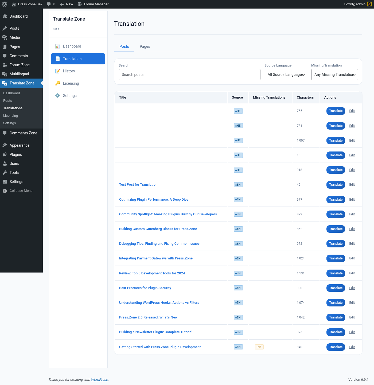Open the New menu in the admin bar
The image size is (374, 385).
click(x=66, y=4)
